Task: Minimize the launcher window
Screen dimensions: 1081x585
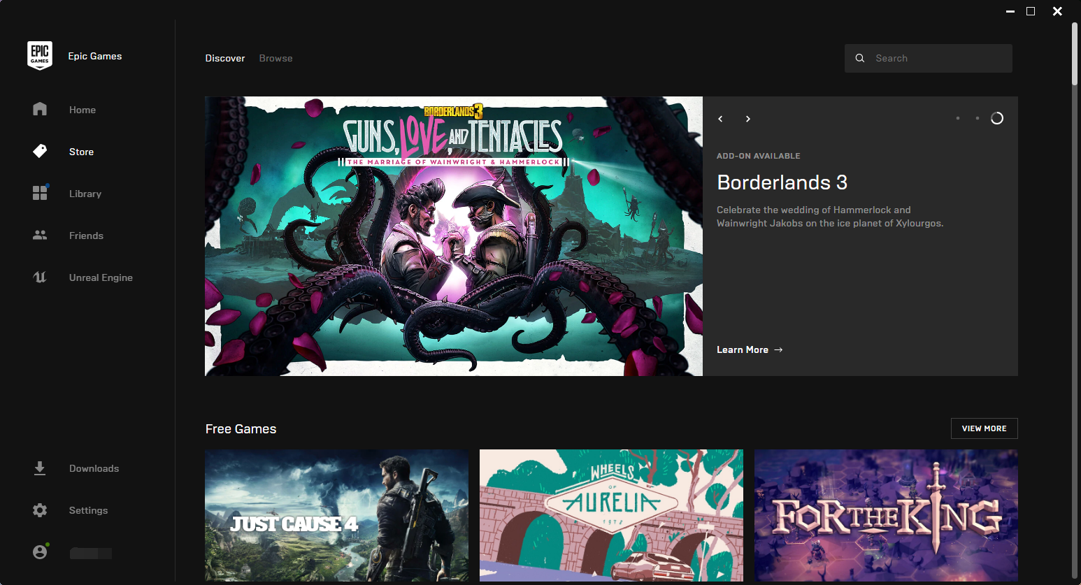Action: (1010, 11)
